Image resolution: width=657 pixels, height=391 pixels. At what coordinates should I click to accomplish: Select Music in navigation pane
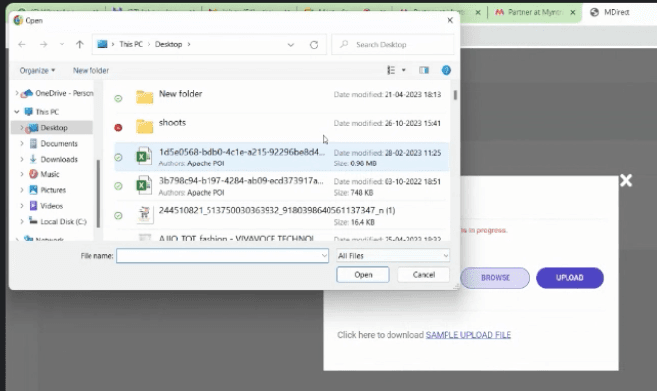(50, 174)
